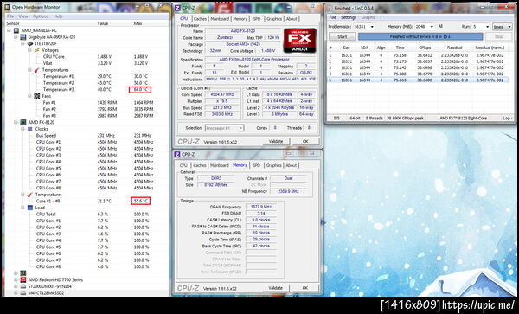
Task: Open the View menu in Open Hardware Monitor
Action: [x=23, y=16]
